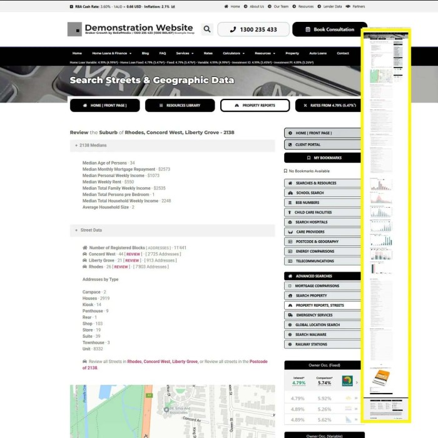Click the Review link for Concord West
Image resolution: width=438 pixels, height=438 pixels.
pos(133,254)
